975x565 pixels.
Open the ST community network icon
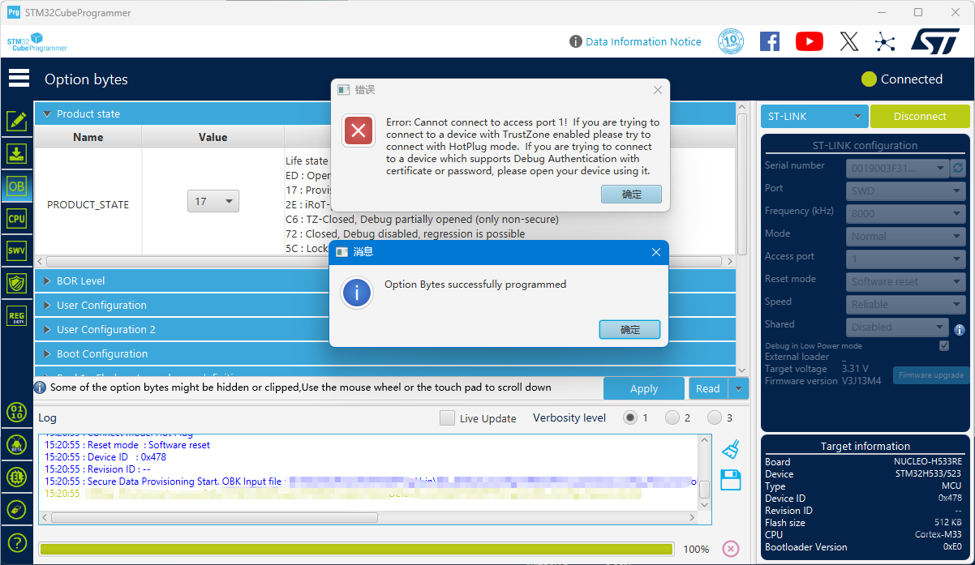coord(885,41)
